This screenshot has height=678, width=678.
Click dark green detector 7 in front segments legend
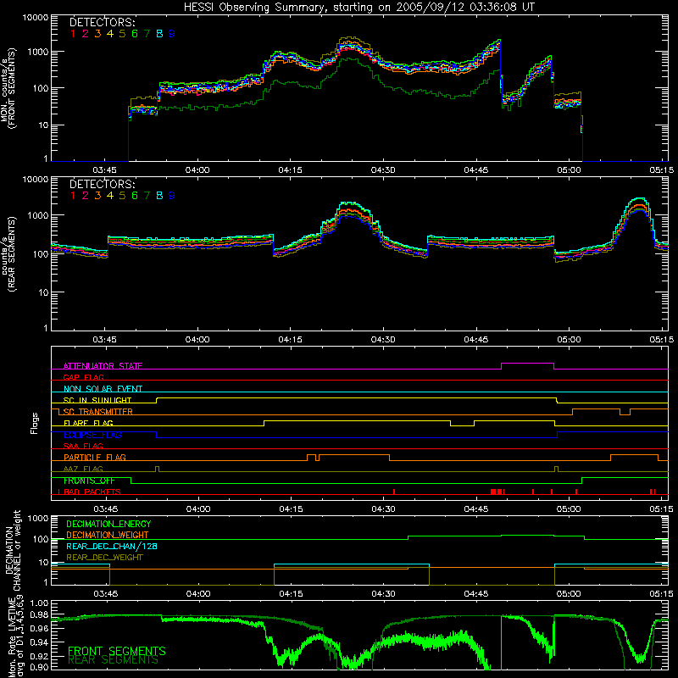pyautogui.click(x=147, y=34)
